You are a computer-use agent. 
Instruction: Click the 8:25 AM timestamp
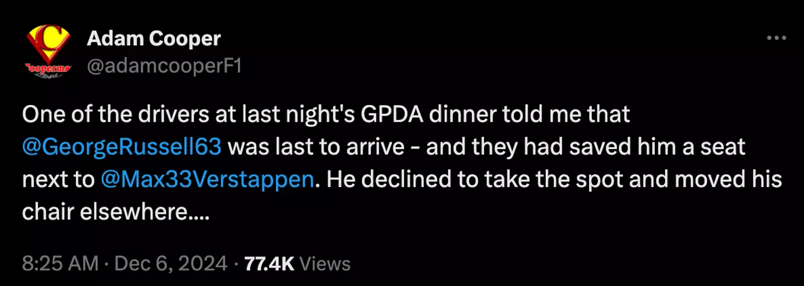[x=60, y=264]
